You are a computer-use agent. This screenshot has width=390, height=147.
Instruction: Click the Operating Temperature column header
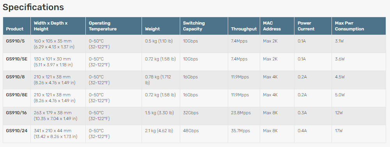tap(103, 26)
